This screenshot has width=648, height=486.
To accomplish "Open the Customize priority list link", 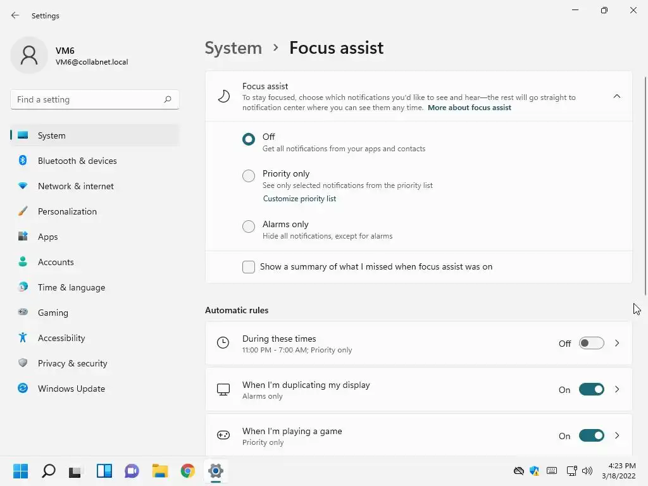I will (x=299, y=199).
